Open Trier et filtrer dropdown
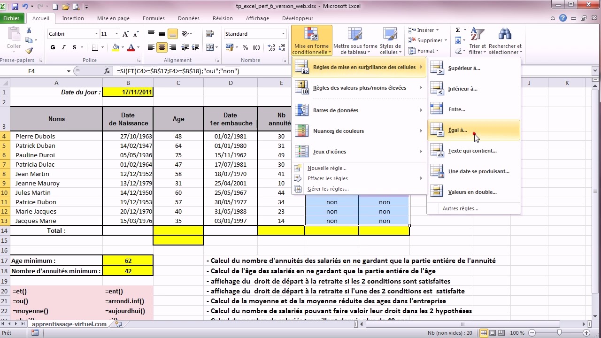 (478, 40)
